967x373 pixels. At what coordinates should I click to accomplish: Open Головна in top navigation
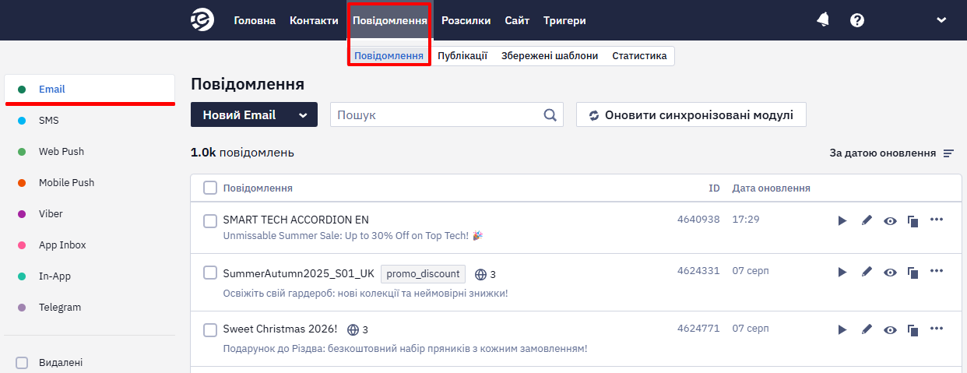[x=255, y=20]
